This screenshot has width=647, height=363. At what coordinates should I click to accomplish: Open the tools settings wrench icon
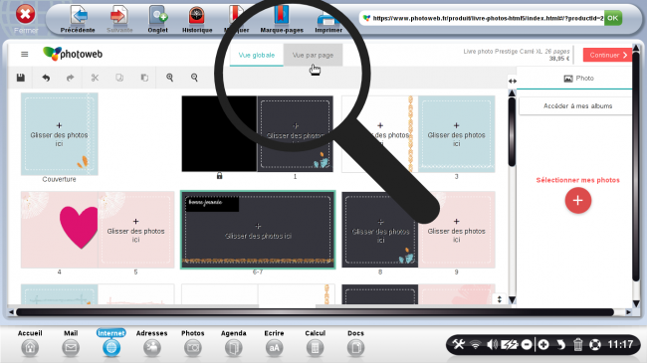[459, 344]
